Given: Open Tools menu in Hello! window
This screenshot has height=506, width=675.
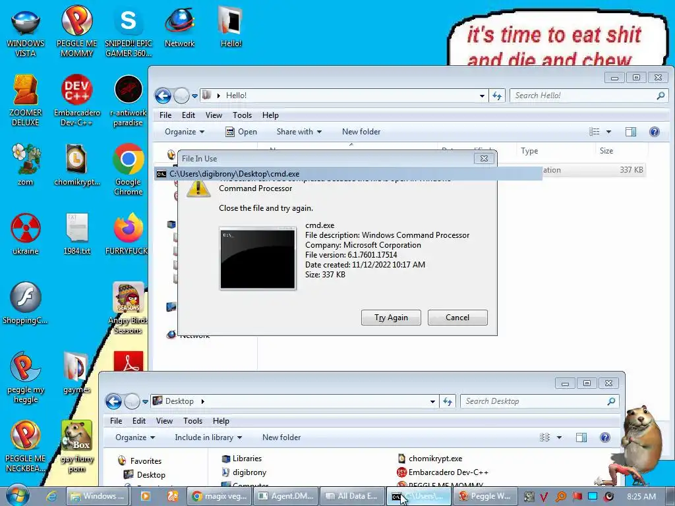Looking at the screenshot, I should coord(243,115).
